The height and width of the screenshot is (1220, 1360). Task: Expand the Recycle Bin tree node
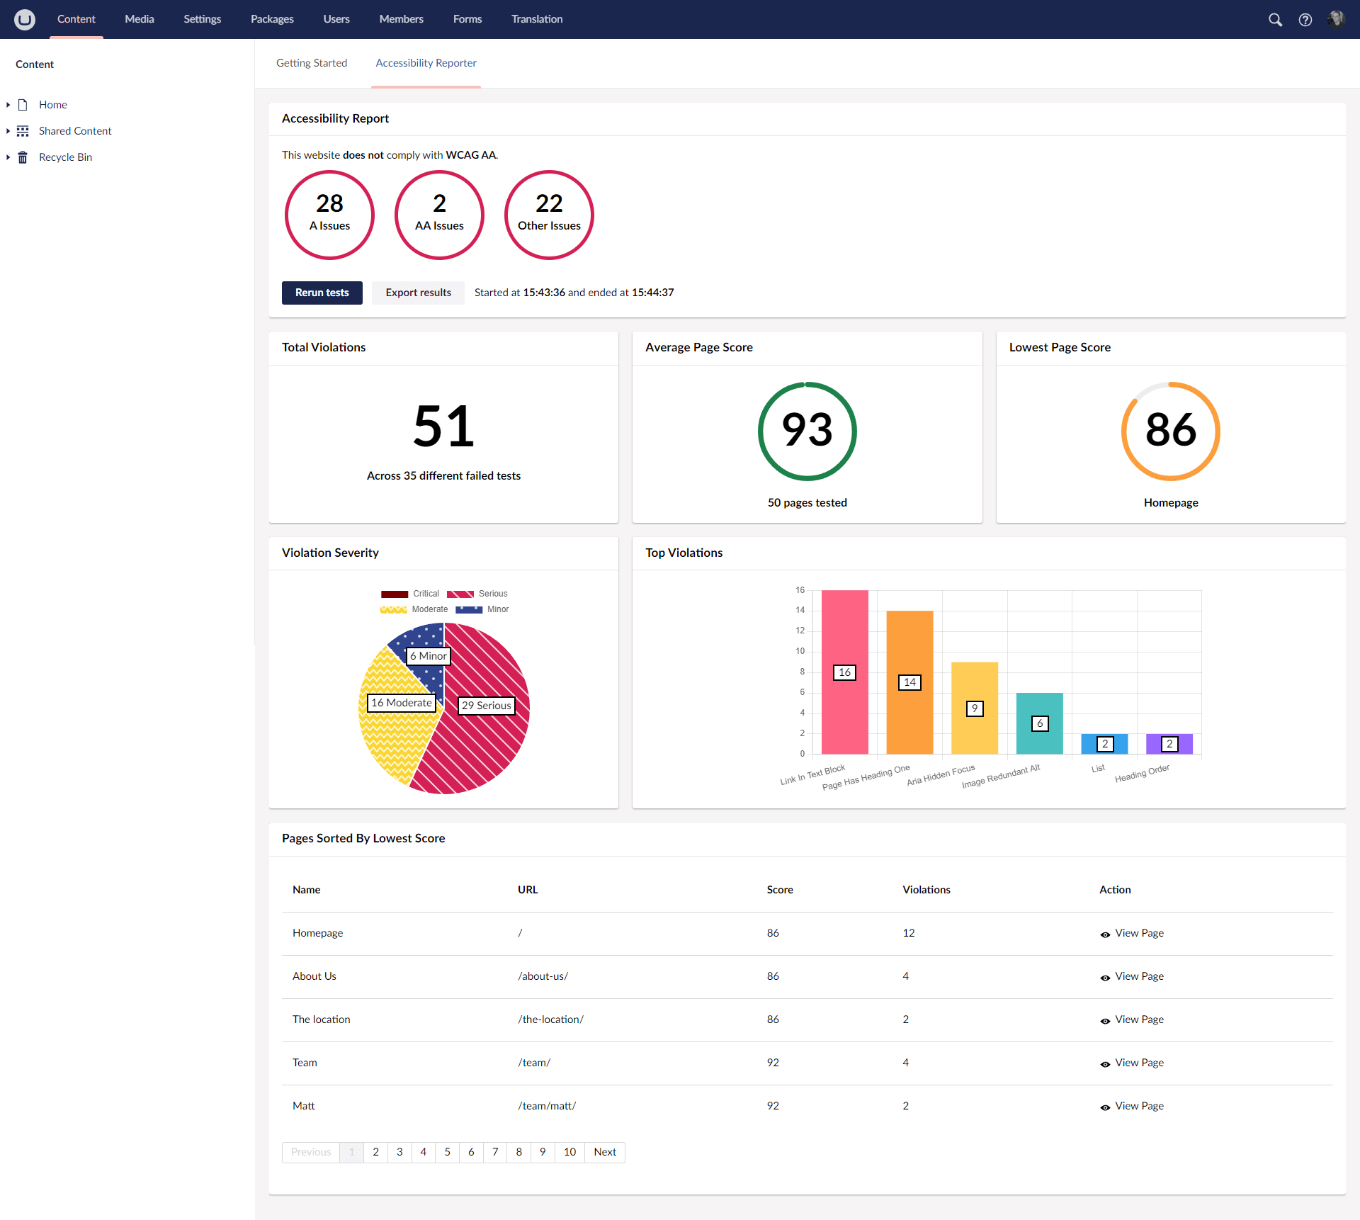[8, 157]
